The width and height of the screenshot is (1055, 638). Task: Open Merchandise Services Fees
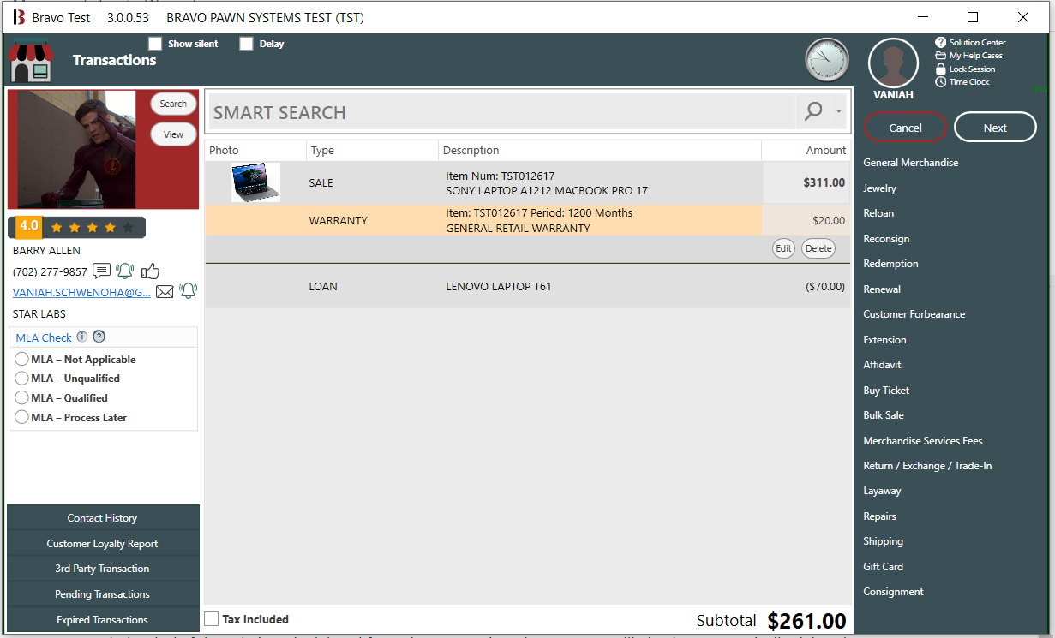pyautogui.click(x=923, y=441)
